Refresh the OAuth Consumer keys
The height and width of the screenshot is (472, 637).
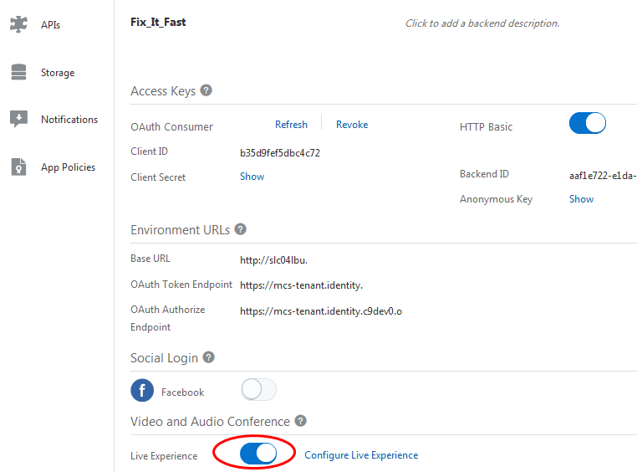291,125
